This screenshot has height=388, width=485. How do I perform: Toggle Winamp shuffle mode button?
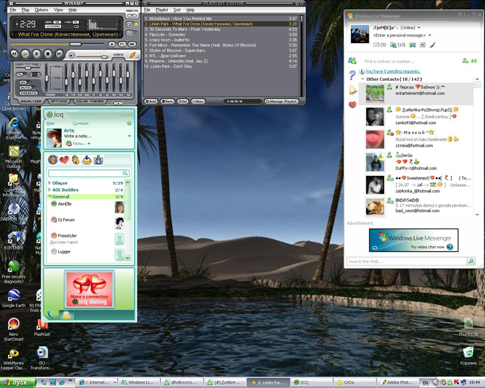130,33
